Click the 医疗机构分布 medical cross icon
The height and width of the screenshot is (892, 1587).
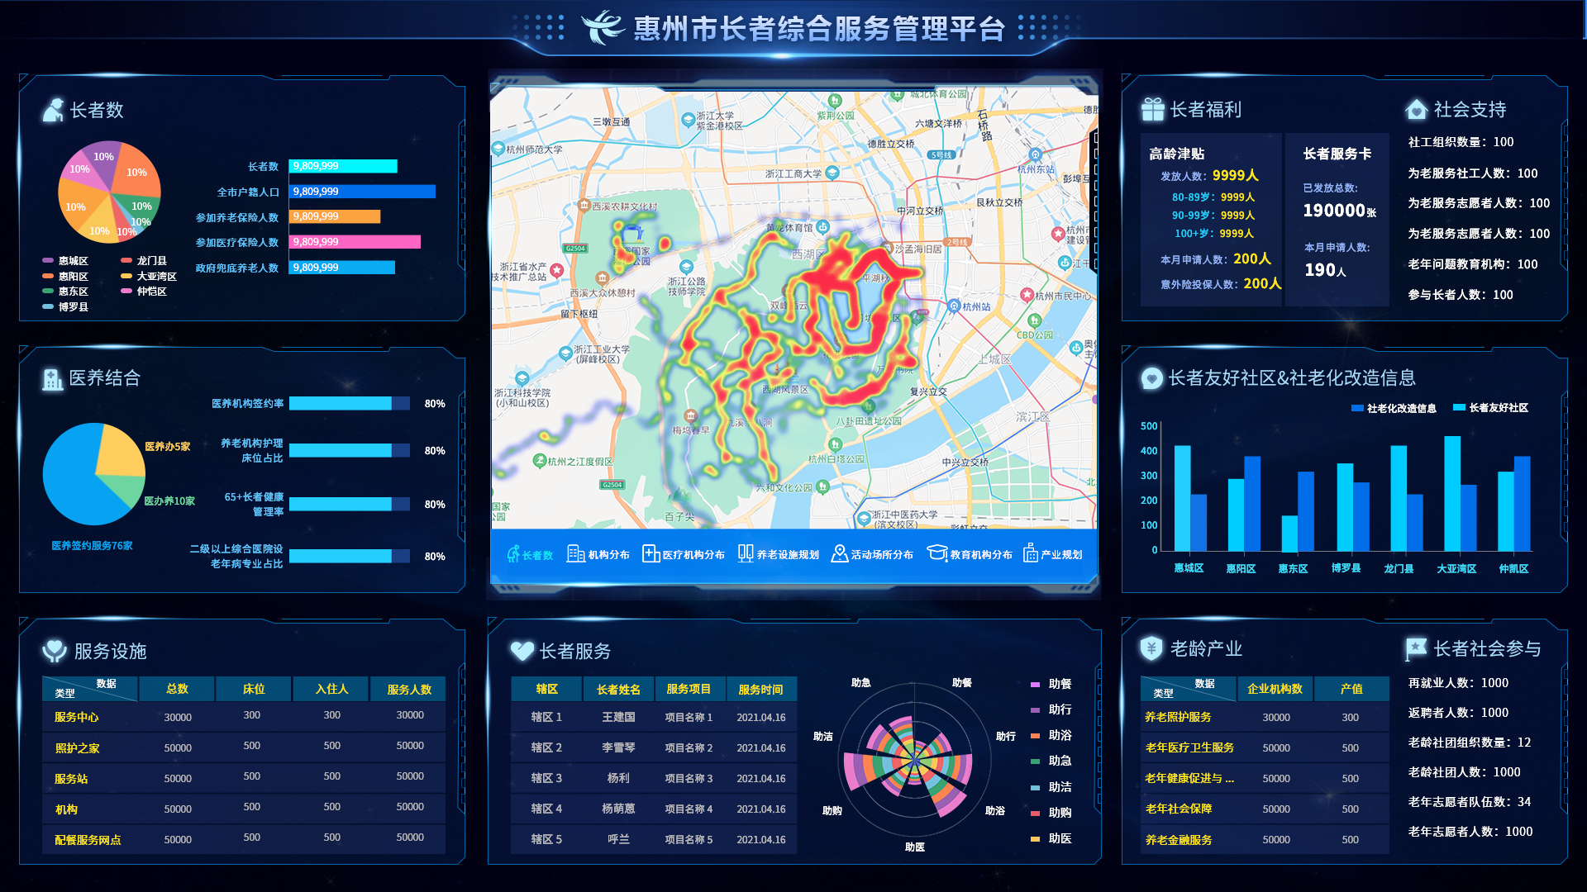651,554
